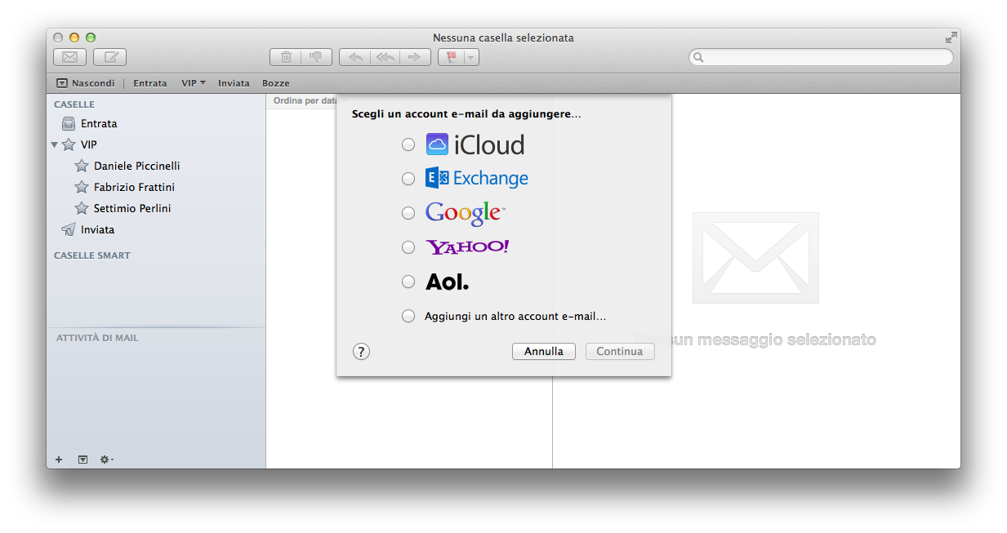
Task: Click the Entrata inbox tray icon
Action: pyautogui.click(x=69, y=124)
